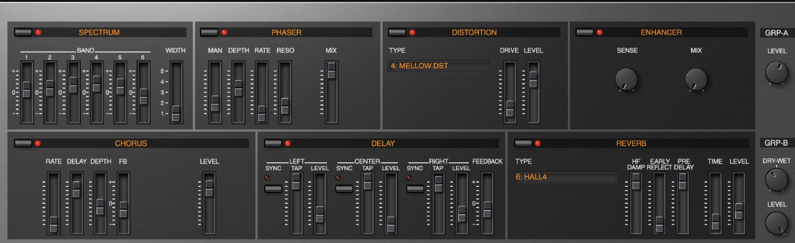
Task: Toggle the Spectrum effect power button
Action: [x=23, y=32]
